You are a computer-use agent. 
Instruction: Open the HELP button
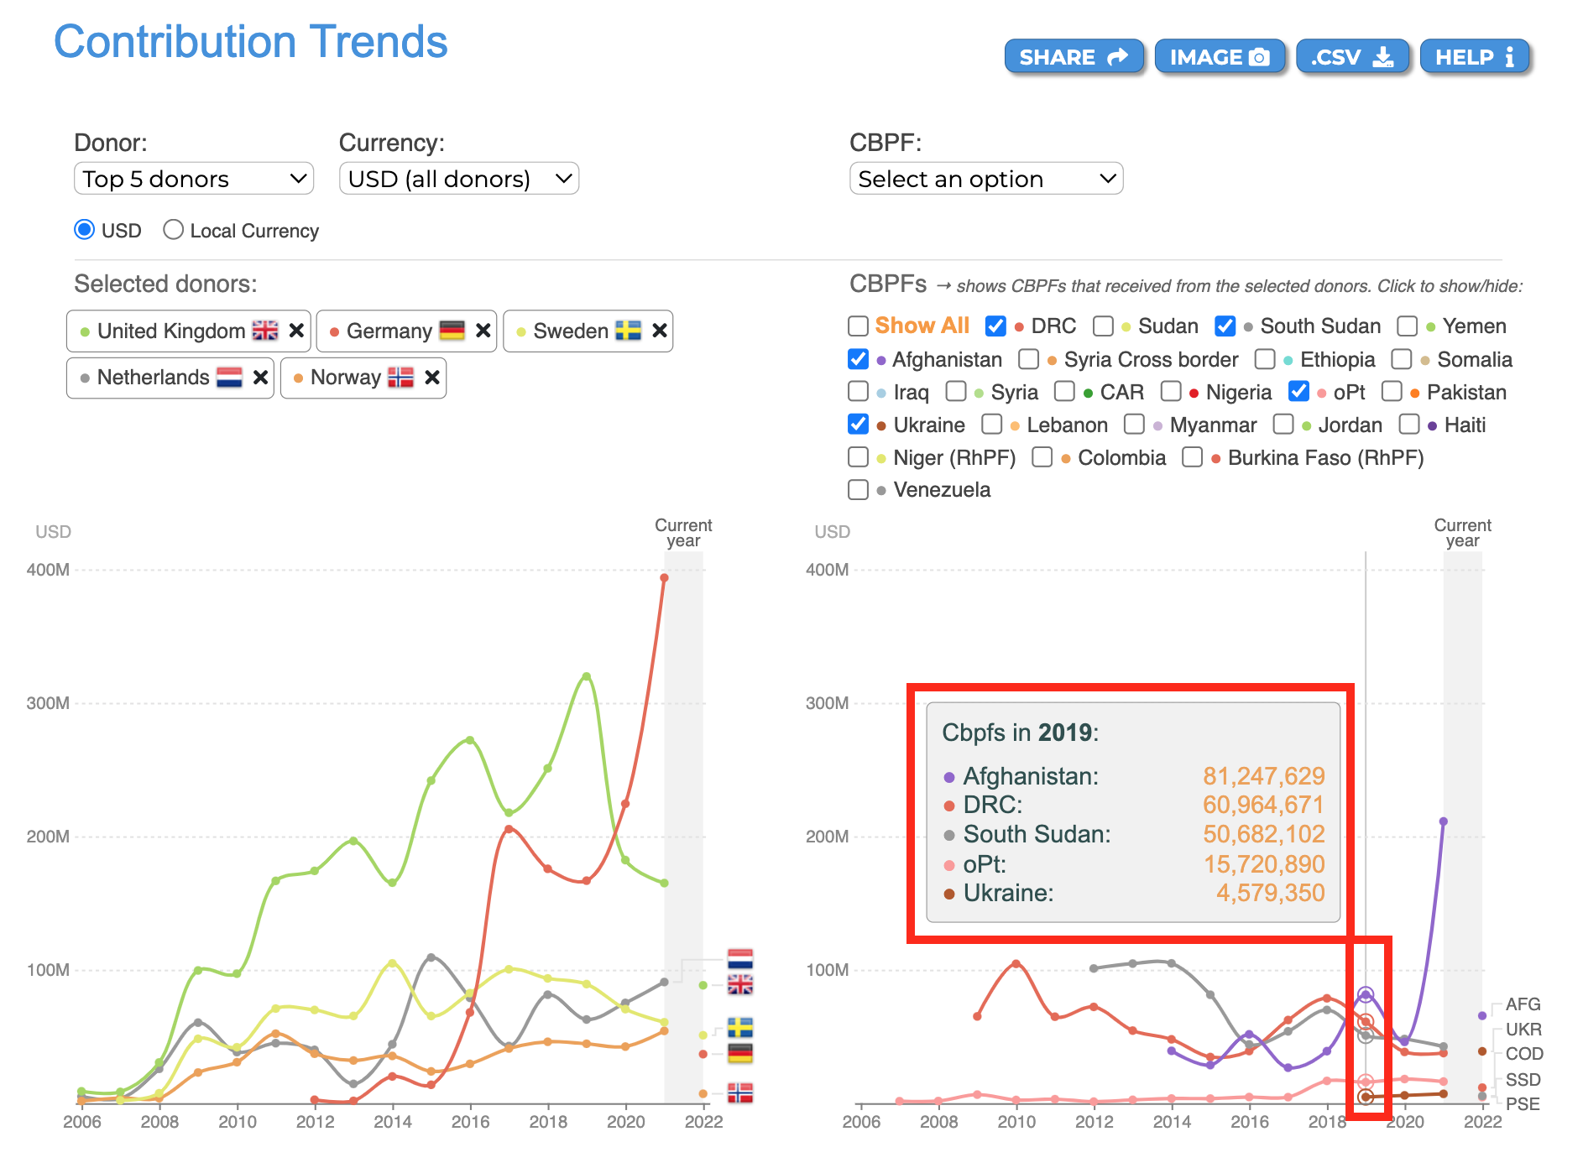click(1475, 57)
